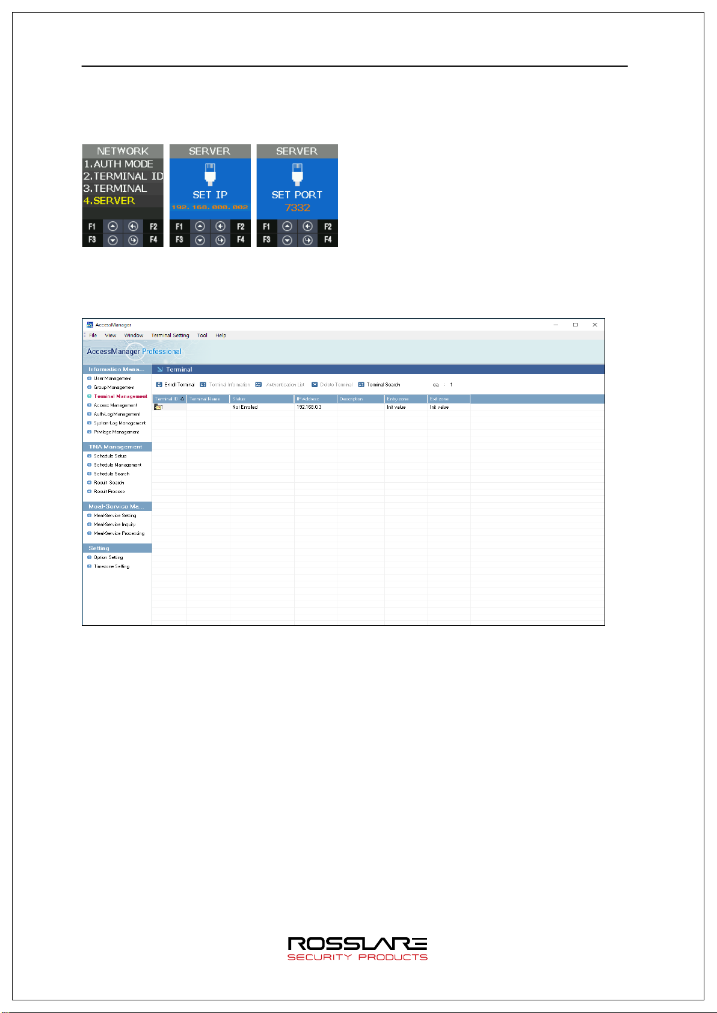Tap the up arrow on SET IP screen

point(200,227)
